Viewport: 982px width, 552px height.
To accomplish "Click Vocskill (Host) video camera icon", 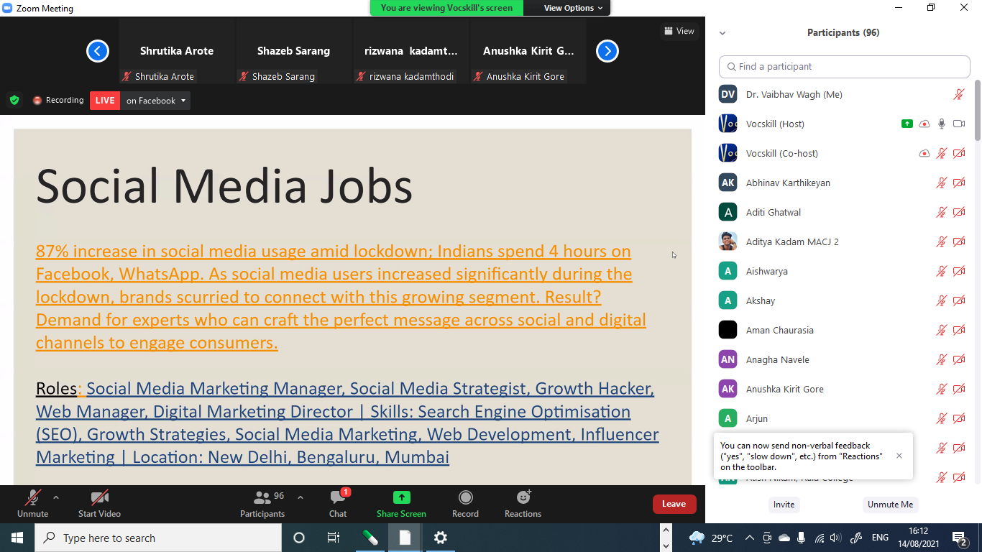I will click(x=959, y=124).
